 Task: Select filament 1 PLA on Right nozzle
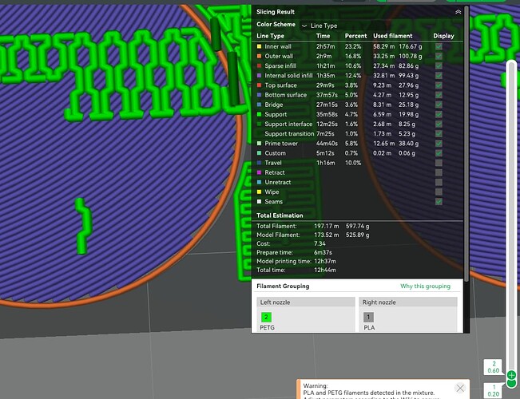pos(368,317)
